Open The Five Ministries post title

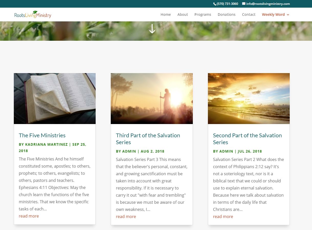(42, 136)
